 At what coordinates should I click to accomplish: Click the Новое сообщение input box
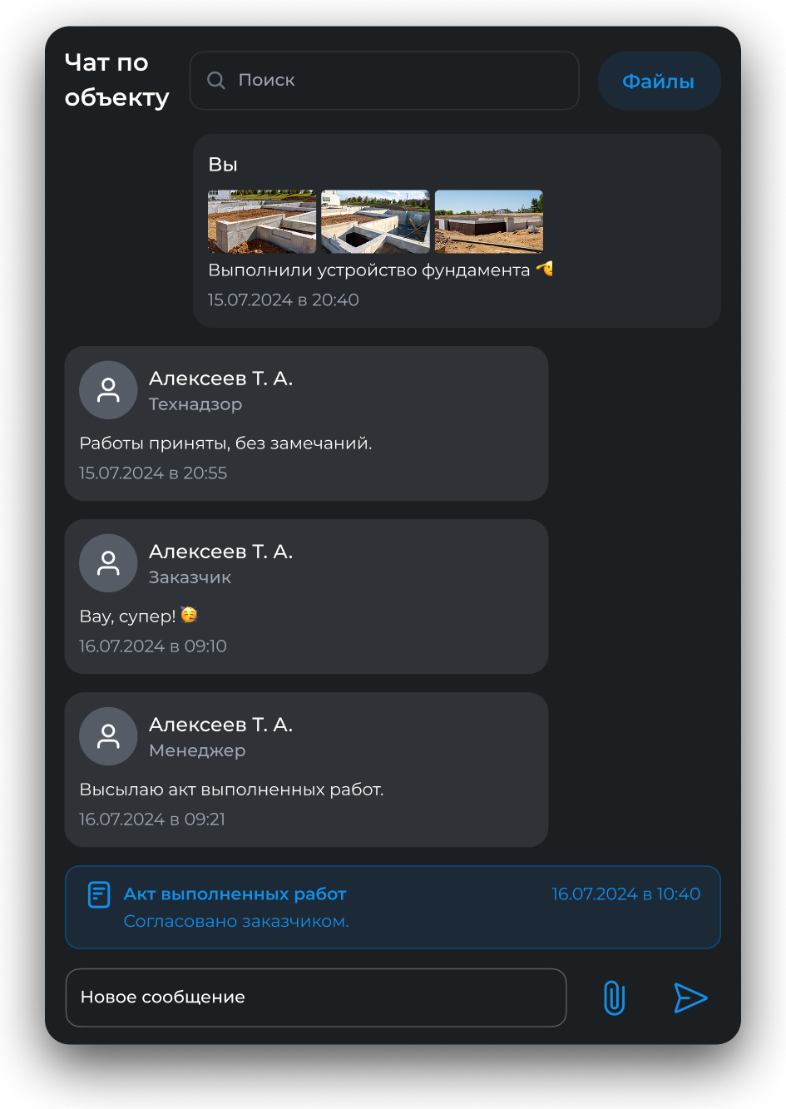316,998
